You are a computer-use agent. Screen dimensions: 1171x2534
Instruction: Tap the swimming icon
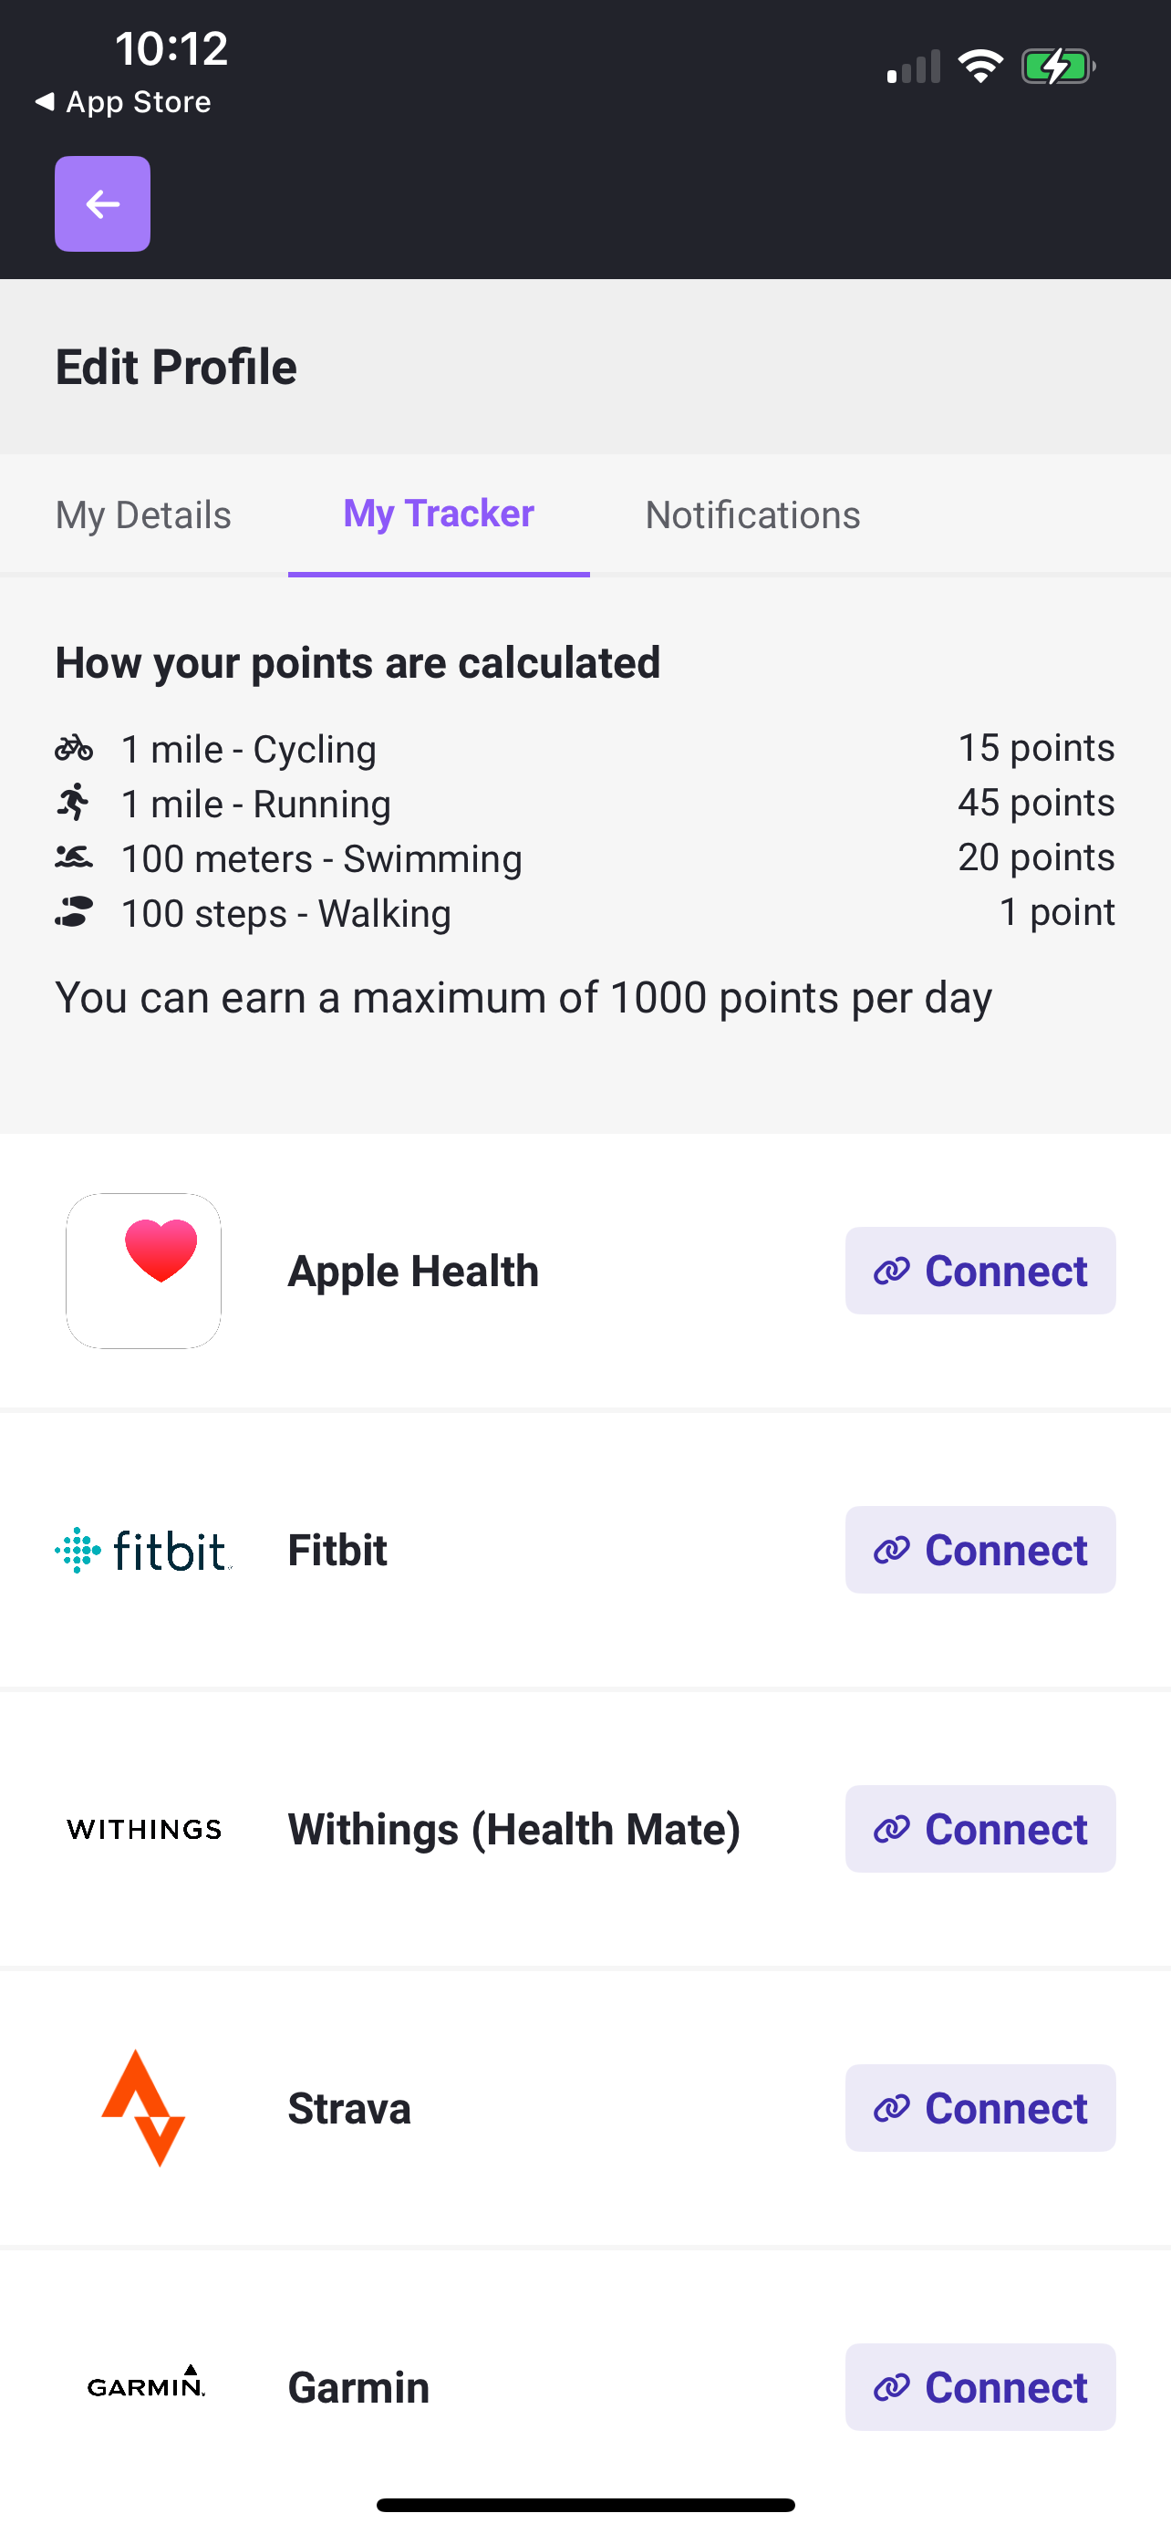[x=74, y=857]
